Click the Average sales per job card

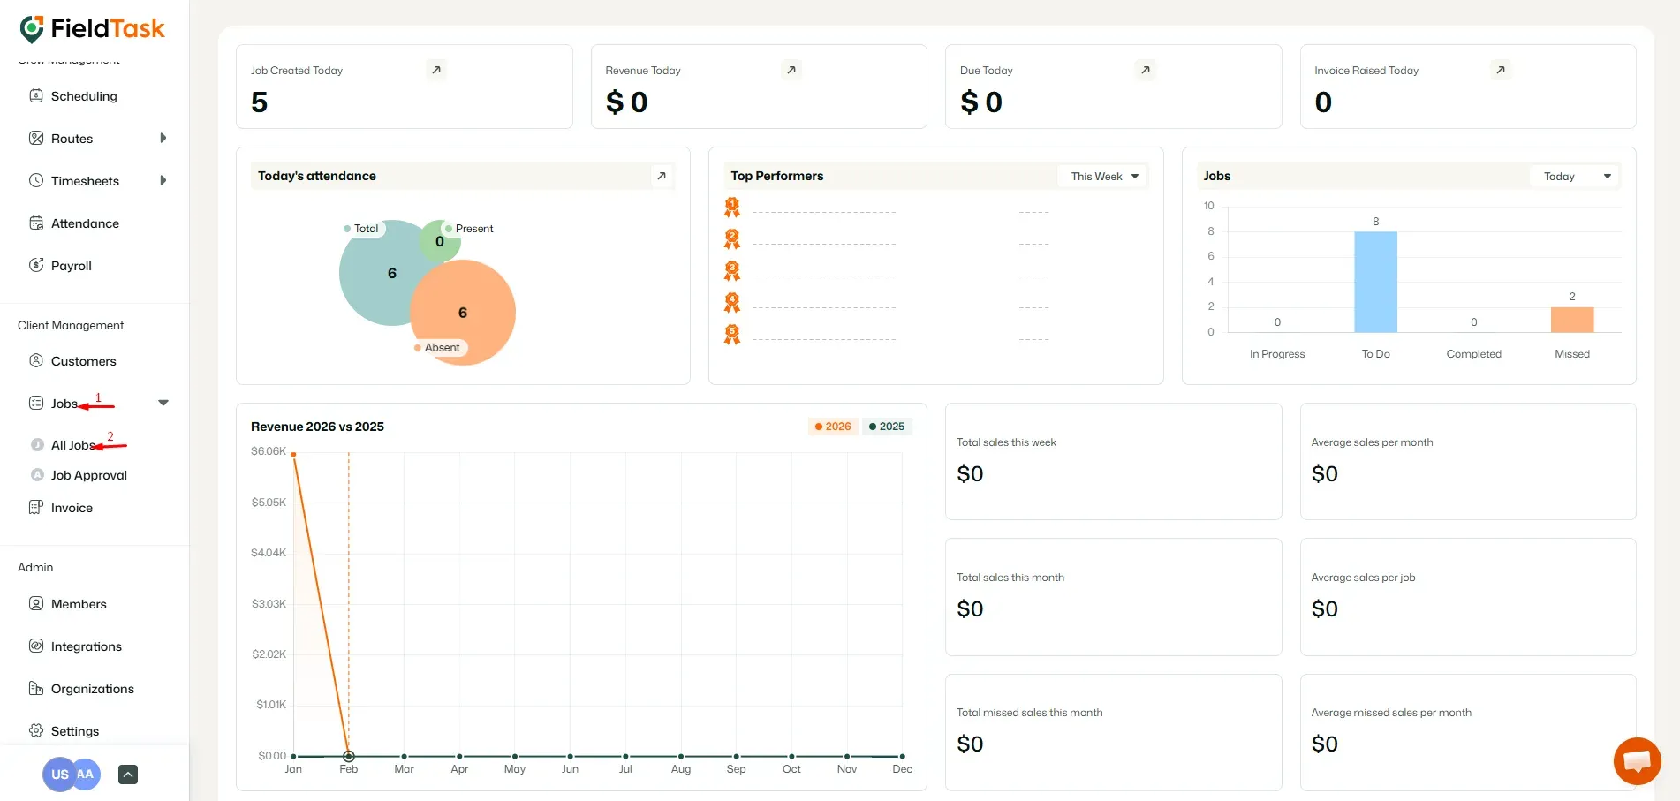coord(1468,596)
